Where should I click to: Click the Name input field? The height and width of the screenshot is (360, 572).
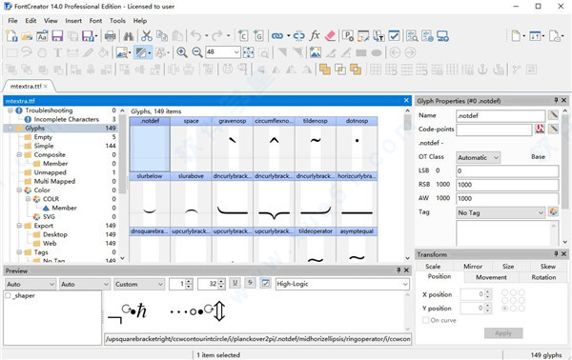(x=500, y=115)
